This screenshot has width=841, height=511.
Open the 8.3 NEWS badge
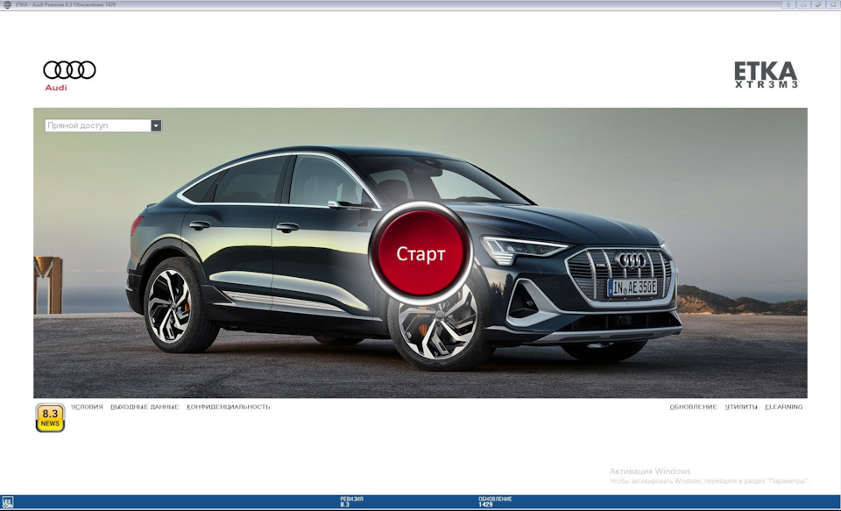pyautogui.click(x=50, y=417)
